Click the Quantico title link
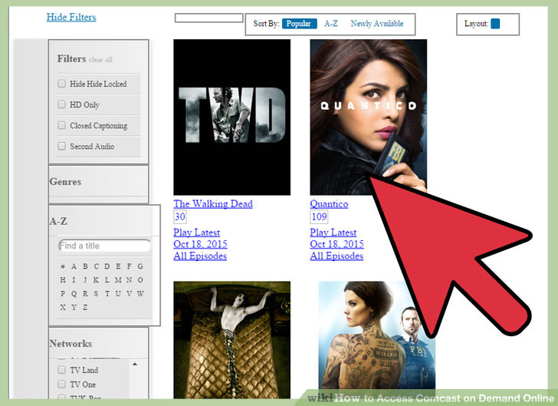 (x=329, y=204)
